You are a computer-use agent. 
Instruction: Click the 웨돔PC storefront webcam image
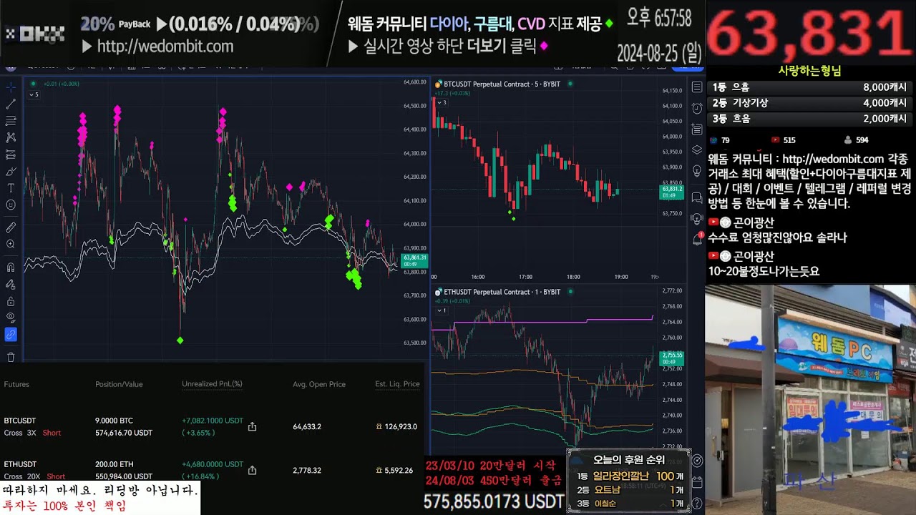point(810,399)
